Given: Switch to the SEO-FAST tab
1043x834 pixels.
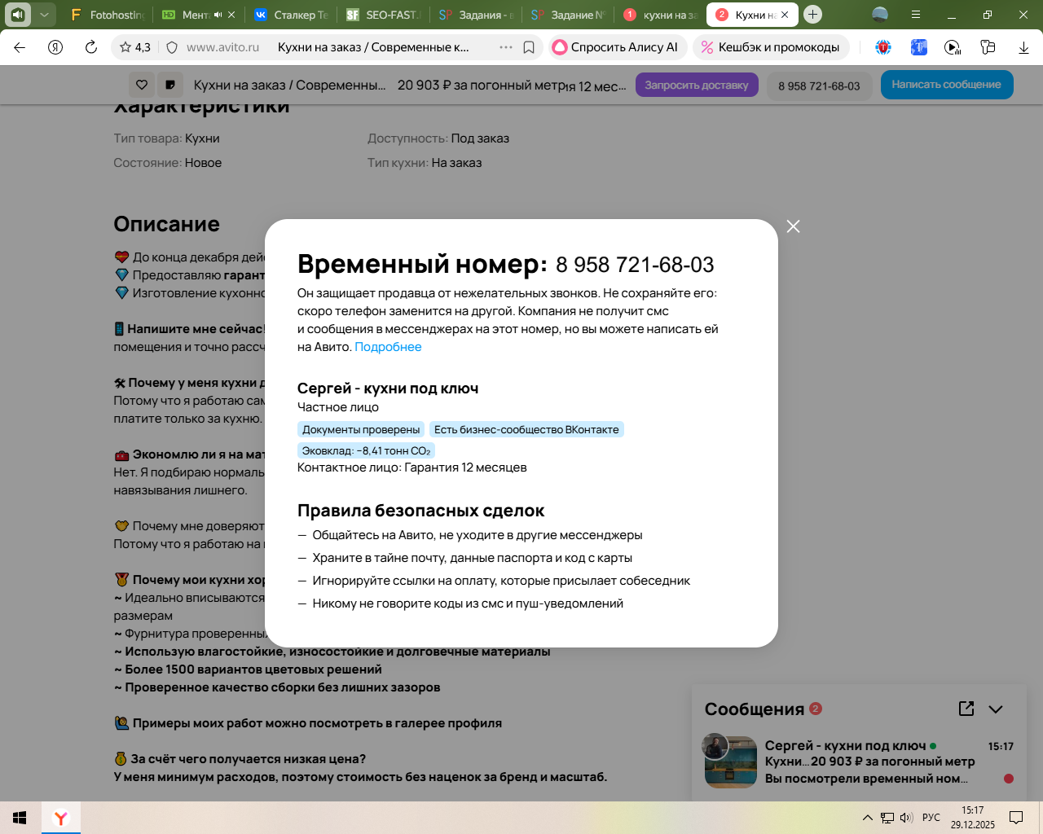Looking at the screenshot, I should [x=383, y=15].
